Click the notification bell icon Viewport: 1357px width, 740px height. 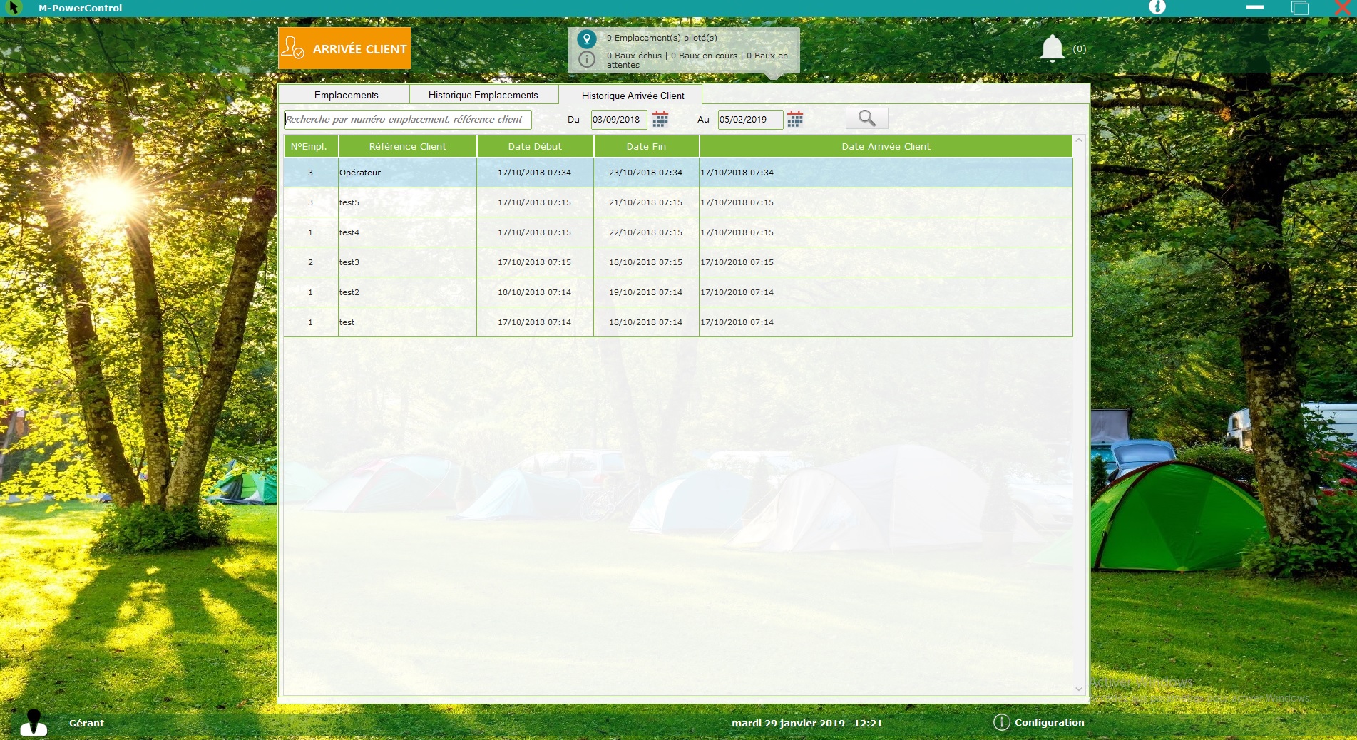click(x=1052, y=48)
